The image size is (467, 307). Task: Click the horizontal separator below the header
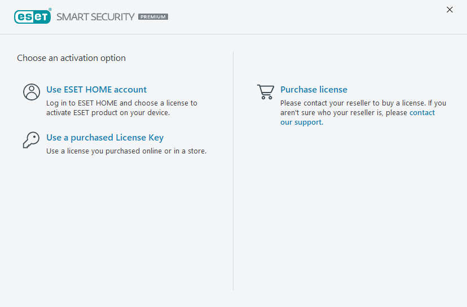point(233,34)
